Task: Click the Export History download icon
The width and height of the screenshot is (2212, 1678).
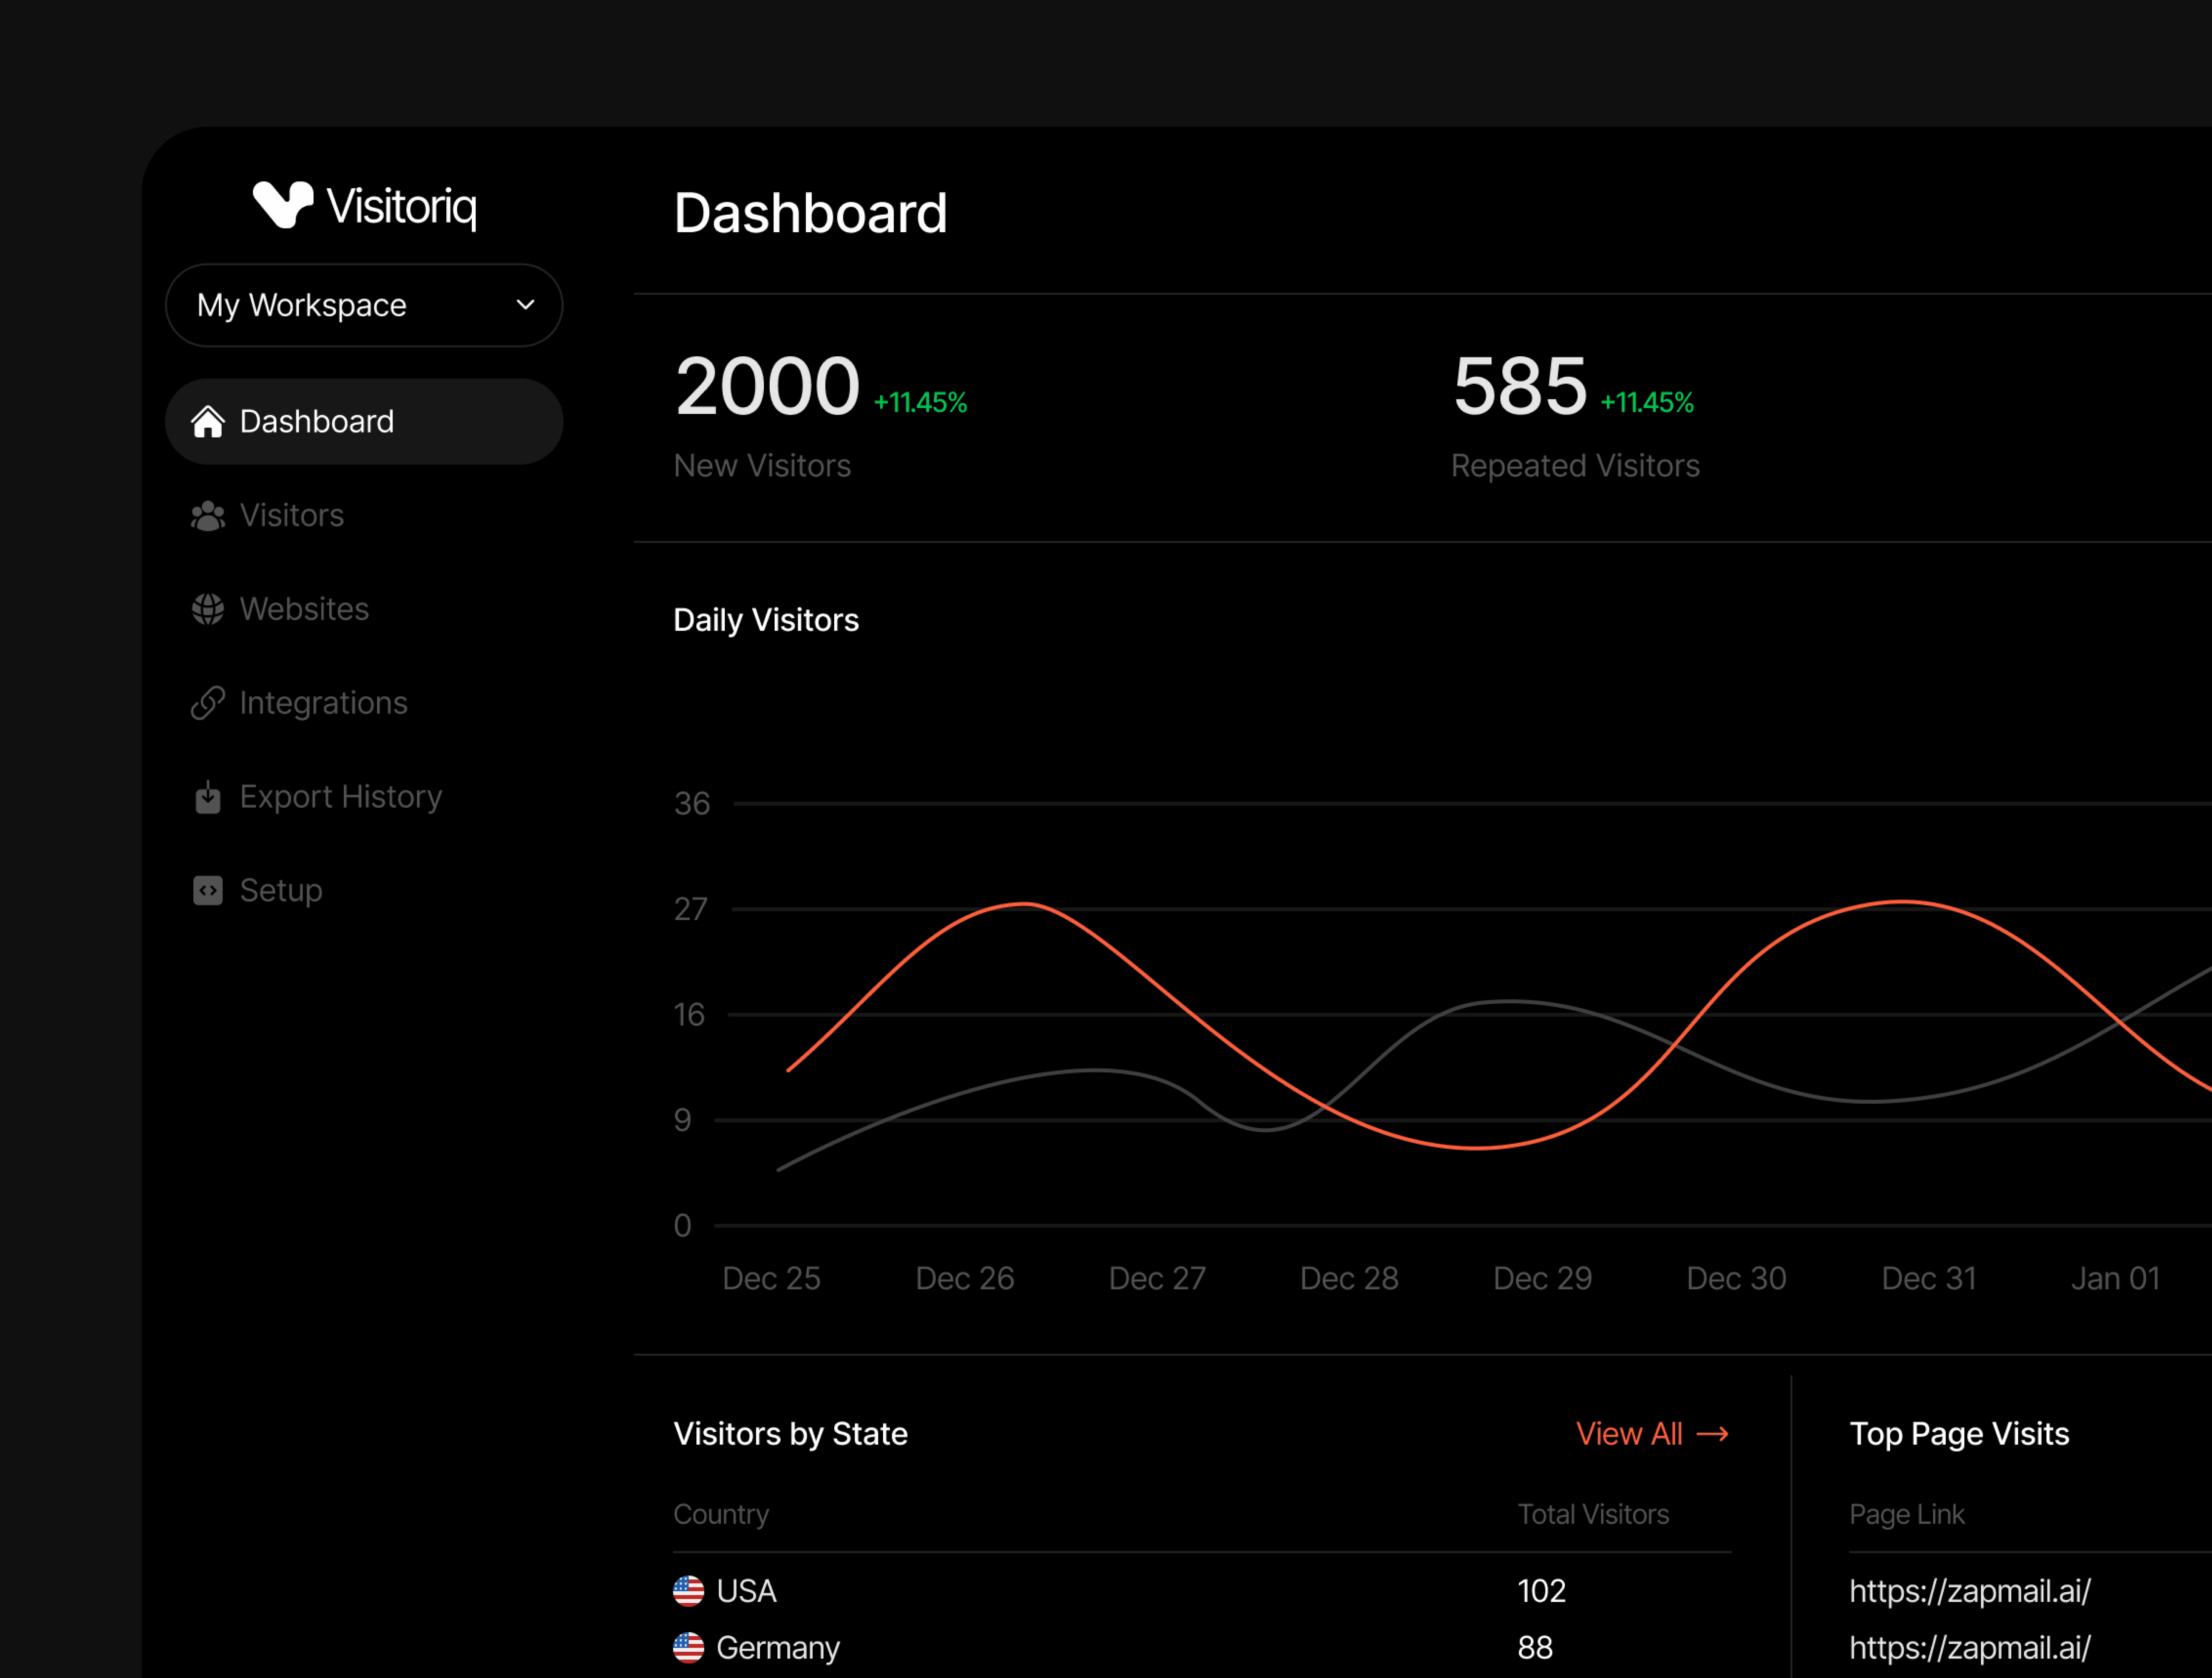Action: coord(208,797)
